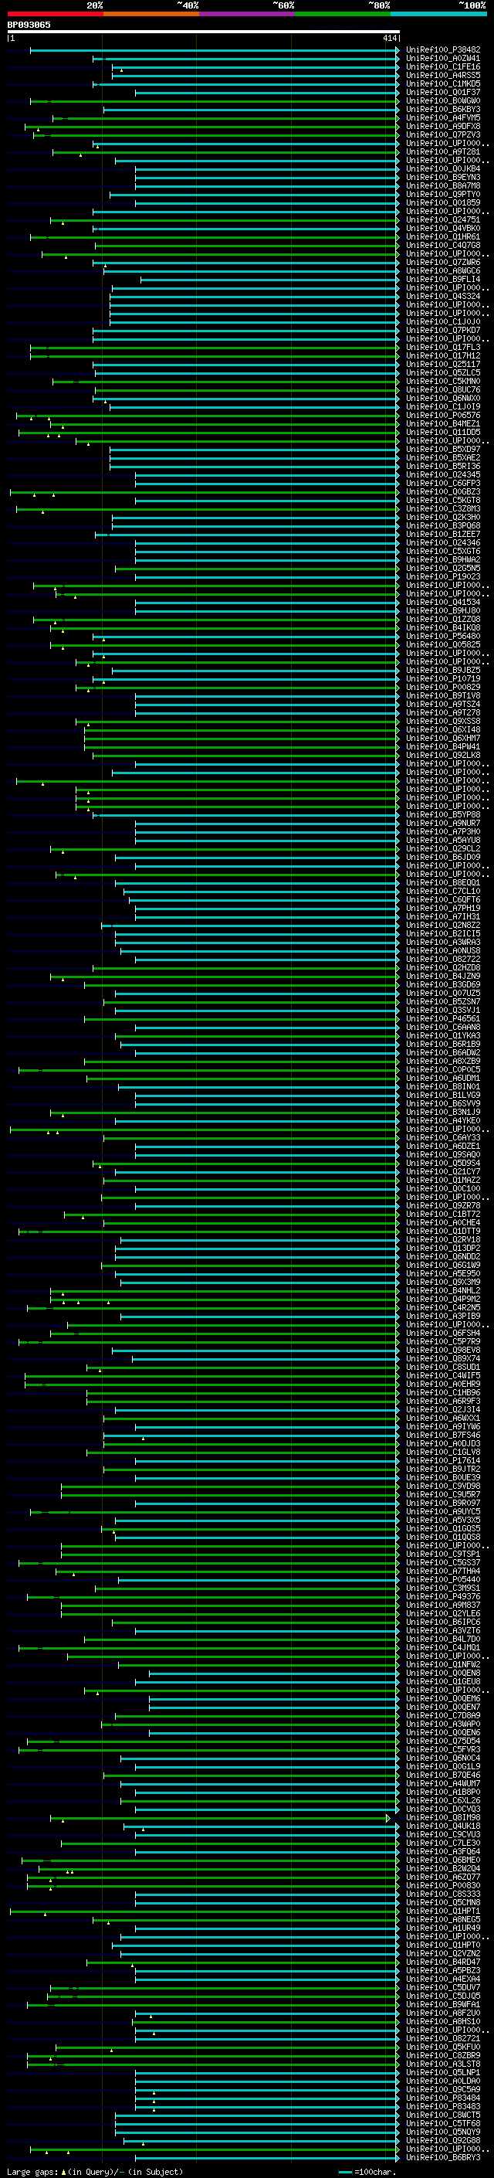Viewport: 494px width, 2178px height.
Task: Select hit UniRef100_A4FVM5
Action: point(443,117)
